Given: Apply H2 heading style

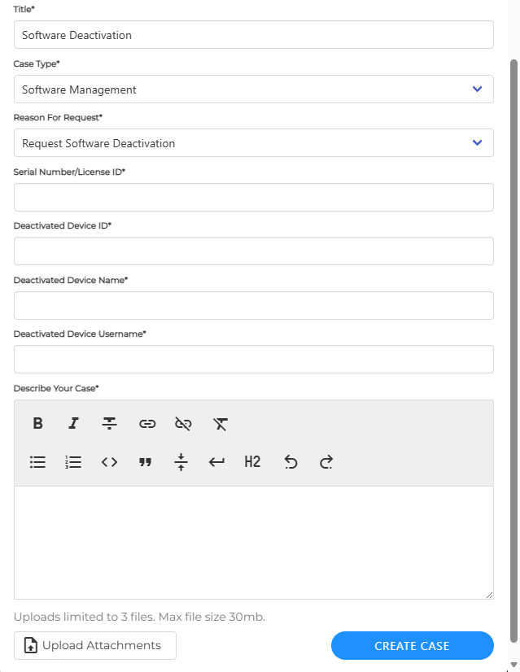Looking at the screenshot, I should [x=252, y=462].
